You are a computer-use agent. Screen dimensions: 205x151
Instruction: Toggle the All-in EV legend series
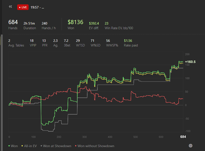29,146
